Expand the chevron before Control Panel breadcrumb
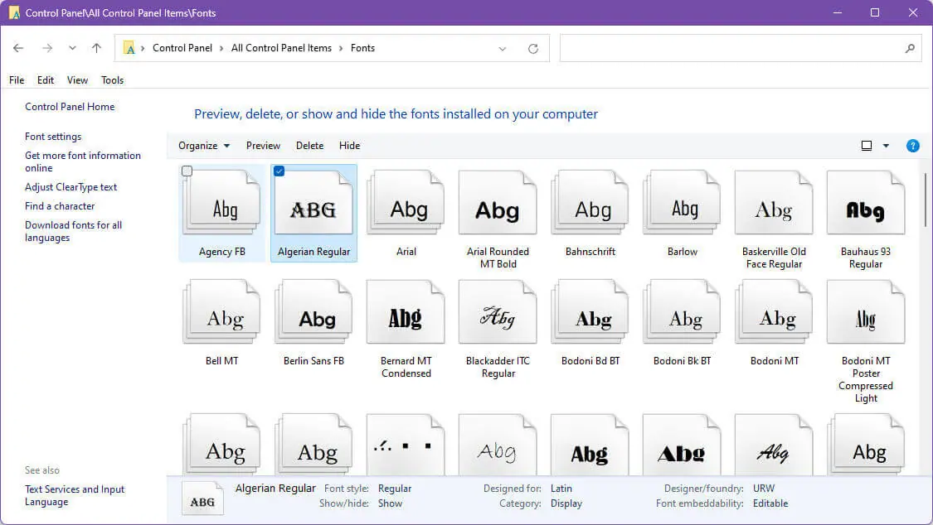 tap(143, 48)
